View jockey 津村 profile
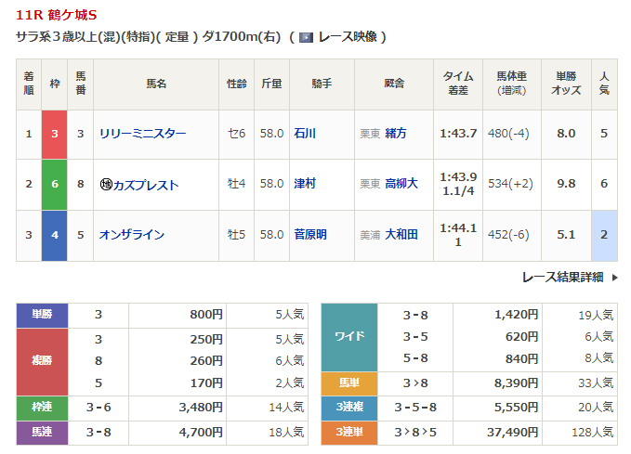The height and width of the screenshot is (454, 631). 305,184
